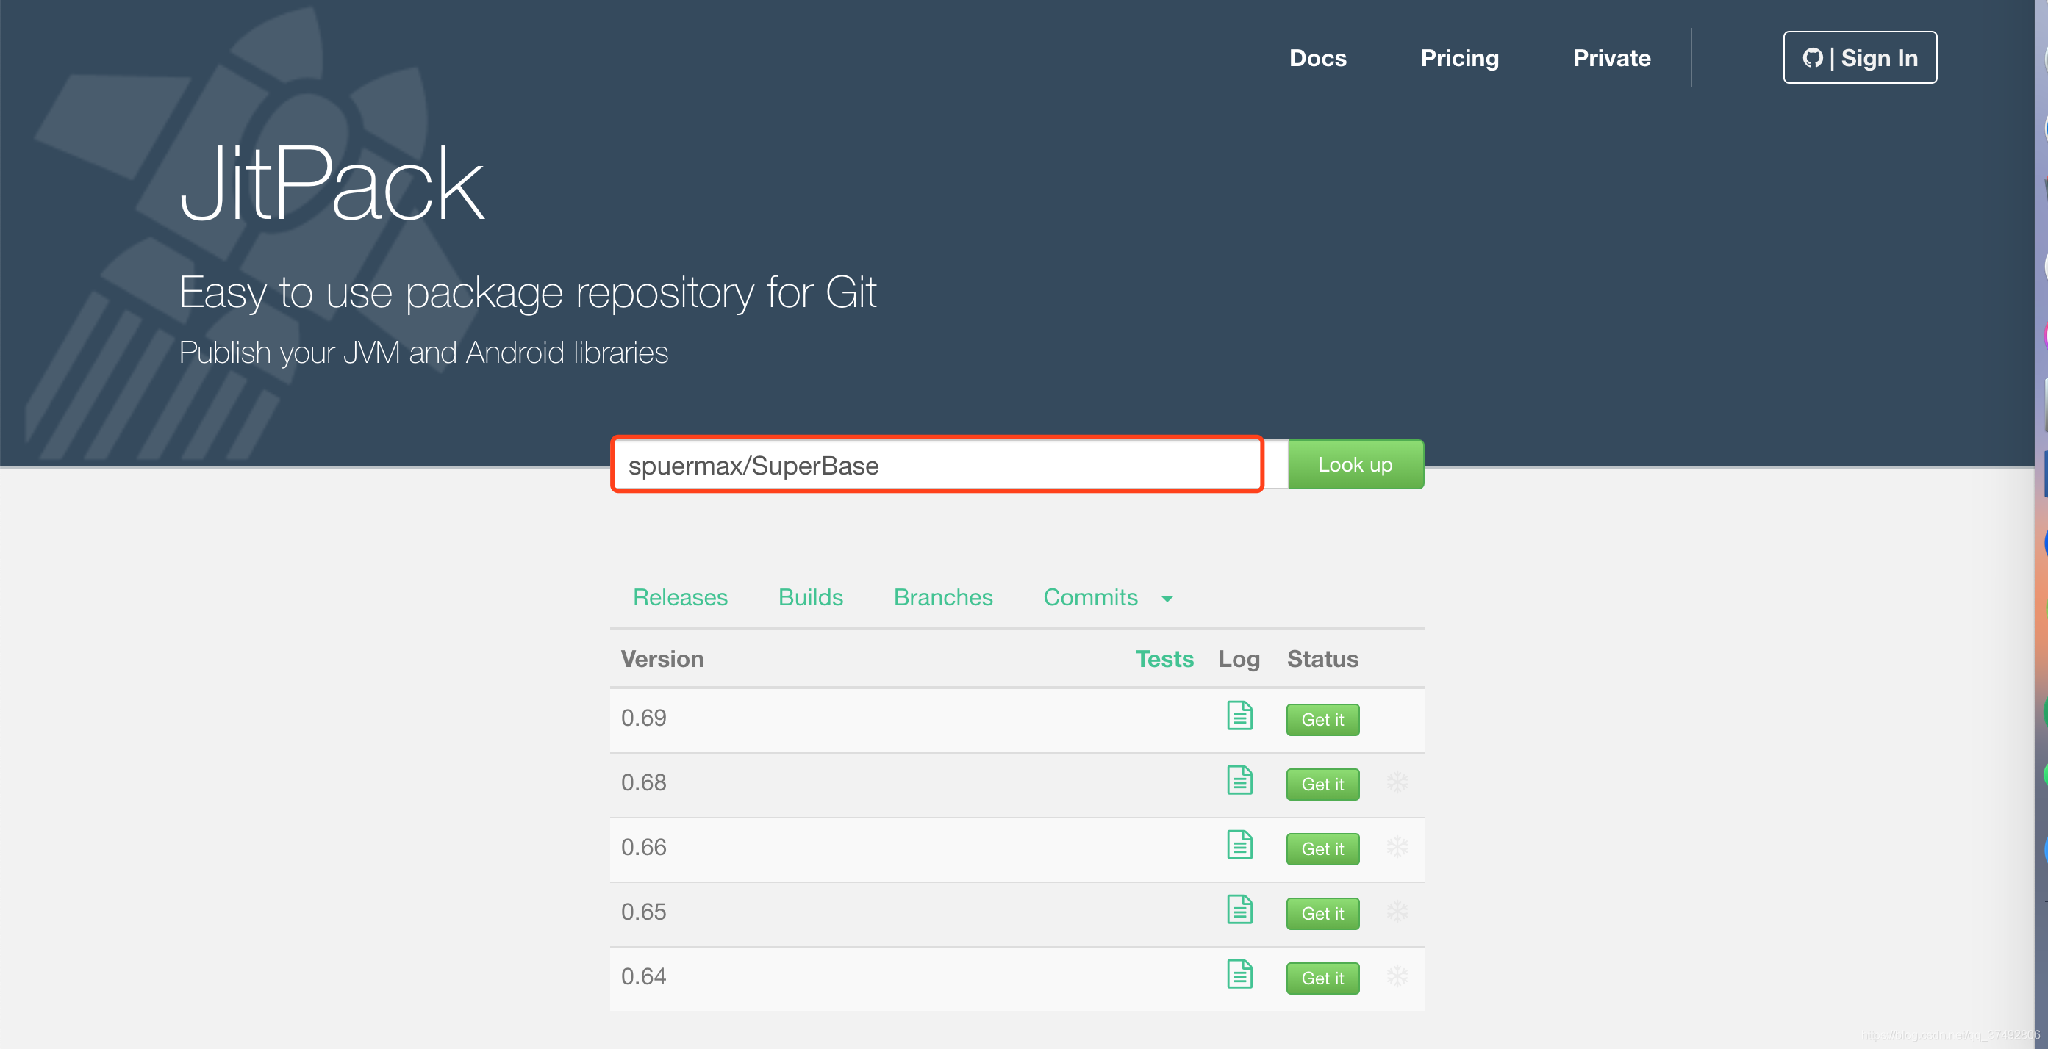Get version 0.65
The image size is (2048, 1049).
tap(1322, 913)
